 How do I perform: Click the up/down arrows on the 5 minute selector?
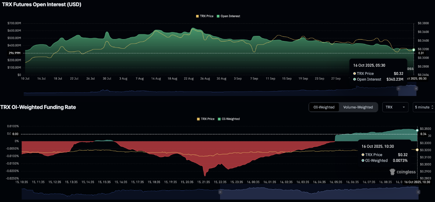point(432,107)
